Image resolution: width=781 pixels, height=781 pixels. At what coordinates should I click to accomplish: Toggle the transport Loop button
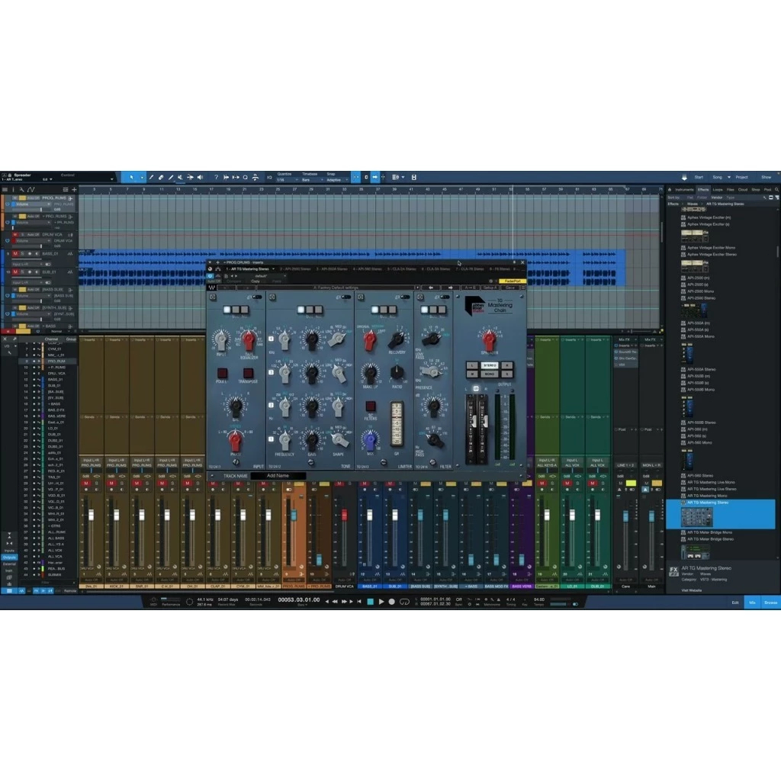(404, 602)
